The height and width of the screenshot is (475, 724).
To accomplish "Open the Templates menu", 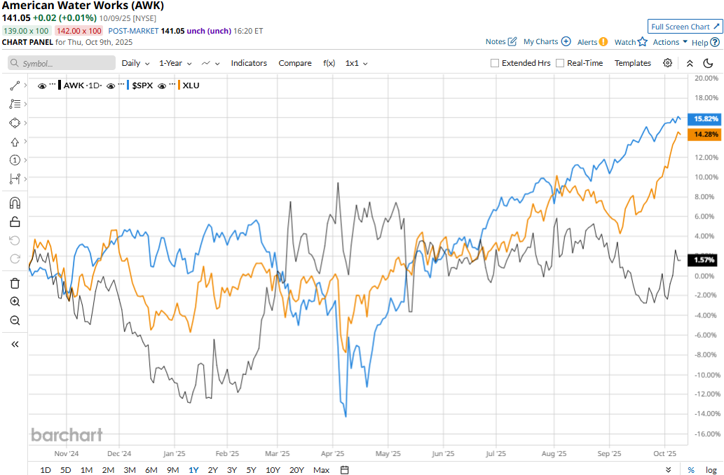I will click(633, 63).
